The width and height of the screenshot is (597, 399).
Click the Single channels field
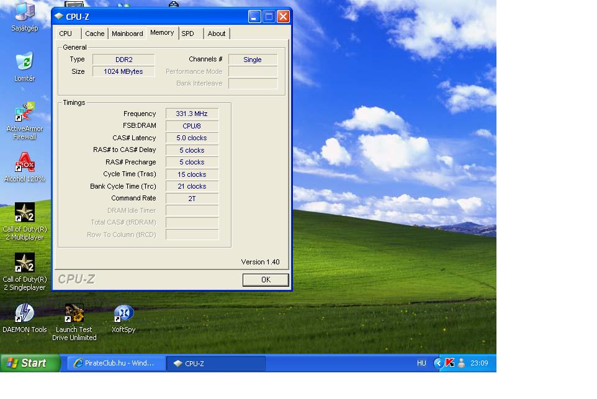pos(253,60)
